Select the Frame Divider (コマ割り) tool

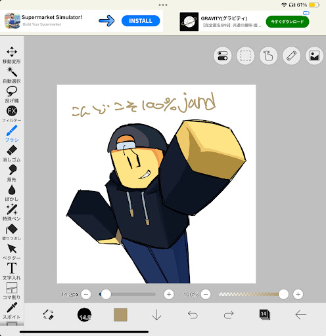coord(12,291)
